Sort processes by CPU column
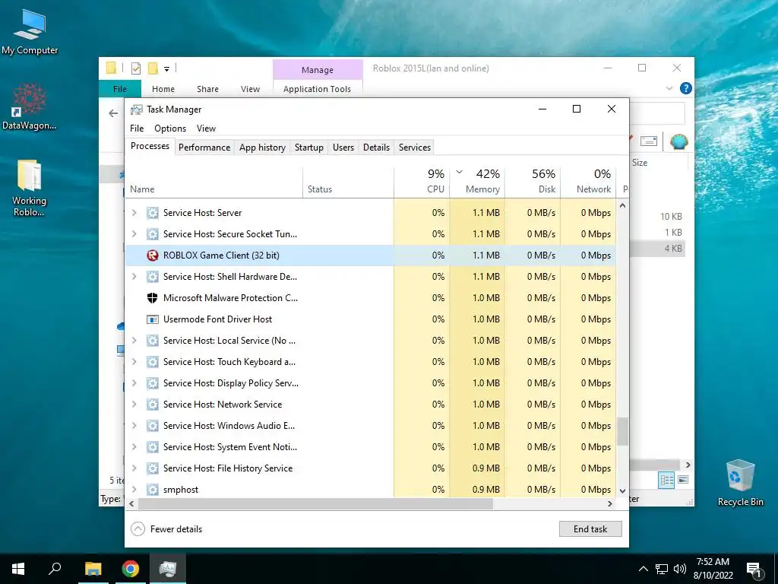778x584 pixels. [422, 182]
